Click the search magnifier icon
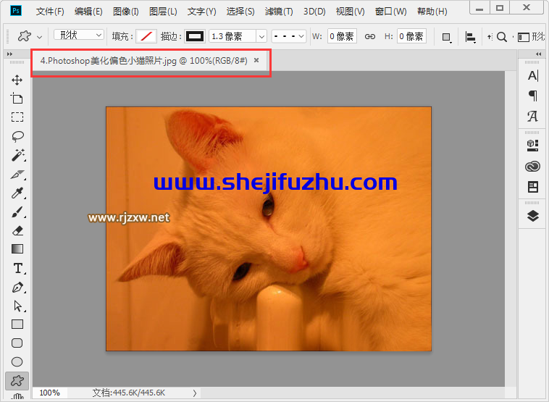 [x=502, y=36]
